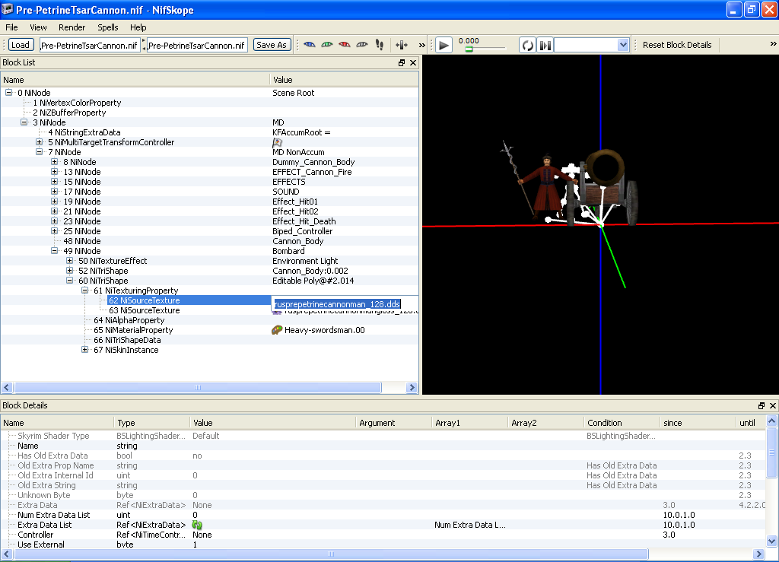Collapse 49 NiNode Bombard
The image size is (779, 562).
(x=55, y=251)
